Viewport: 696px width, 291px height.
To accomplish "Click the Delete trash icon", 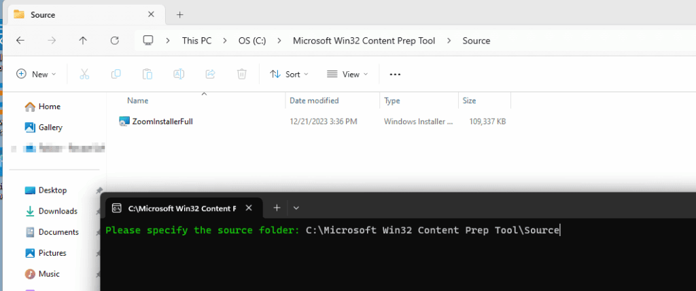I will tap(241, 74).
